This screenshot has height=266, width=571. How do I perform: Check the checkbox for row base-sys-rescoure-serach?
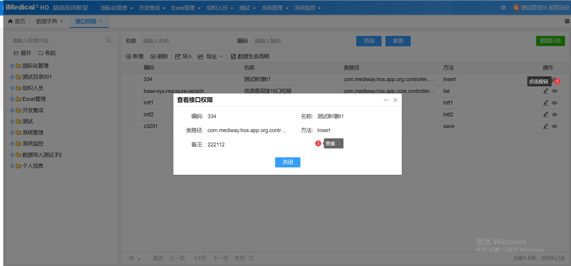pyautogui.click(x=131, y=91)
